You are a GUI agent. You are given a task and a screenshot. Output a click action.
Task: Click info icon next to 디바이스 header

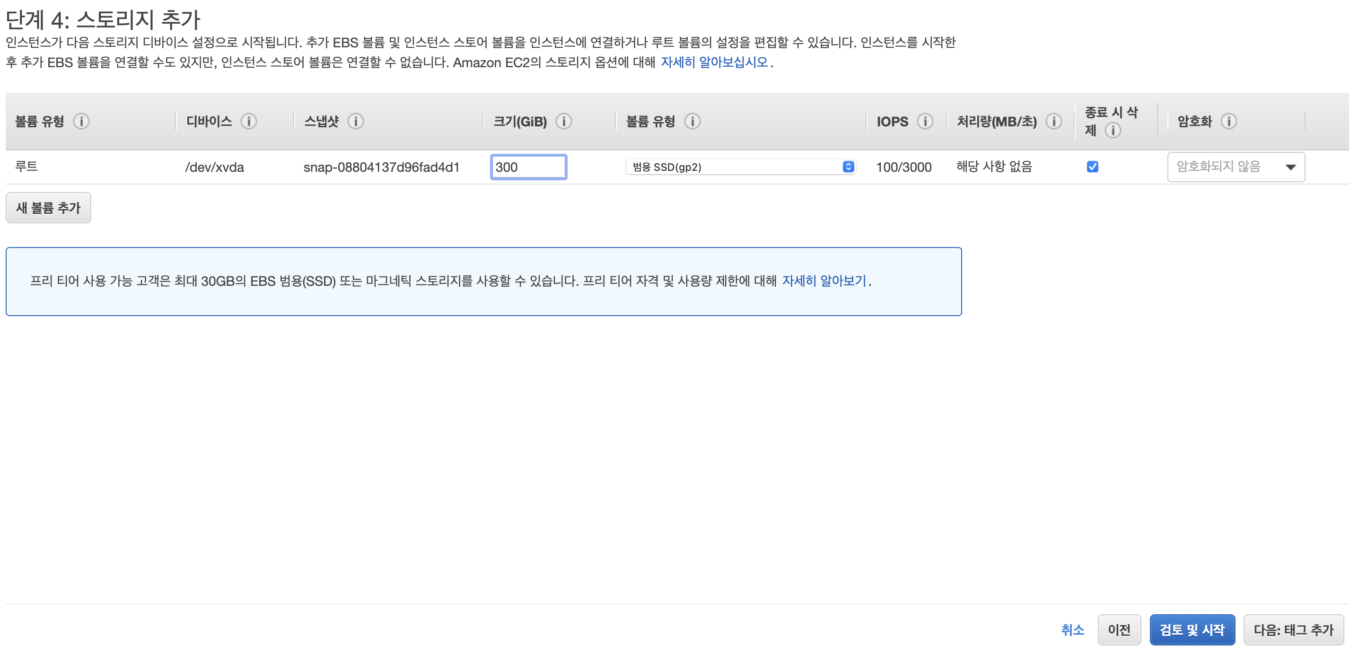tap(248, 121)
